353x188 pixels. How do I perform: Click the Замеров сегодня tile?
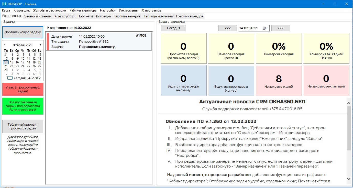point(231,48)
